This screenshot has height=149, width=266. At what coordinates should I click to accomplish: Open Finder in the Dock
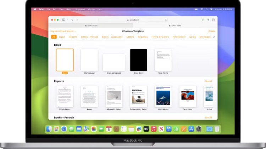coord(49,129)
